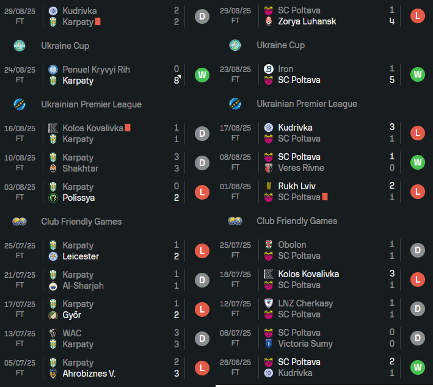This screenshot has width=433, height=387.
Task: Click the Penuel Kryvyi Rih crest
Action: (53, 70)
